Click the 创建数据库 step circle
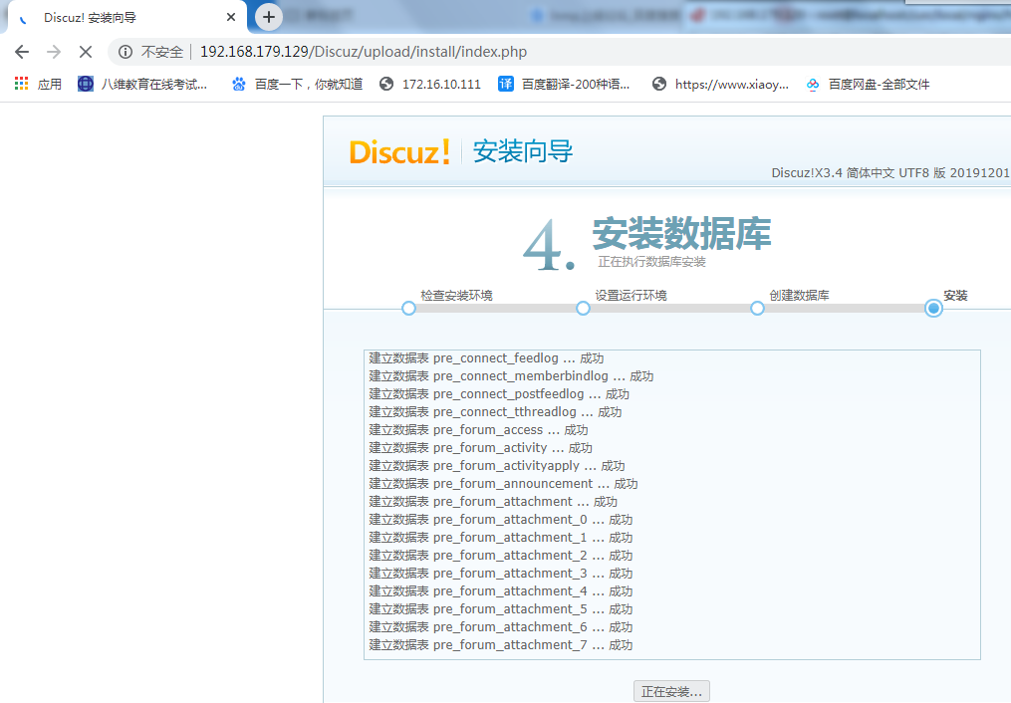Screen dimensions: 1011x703 point(758,308)
